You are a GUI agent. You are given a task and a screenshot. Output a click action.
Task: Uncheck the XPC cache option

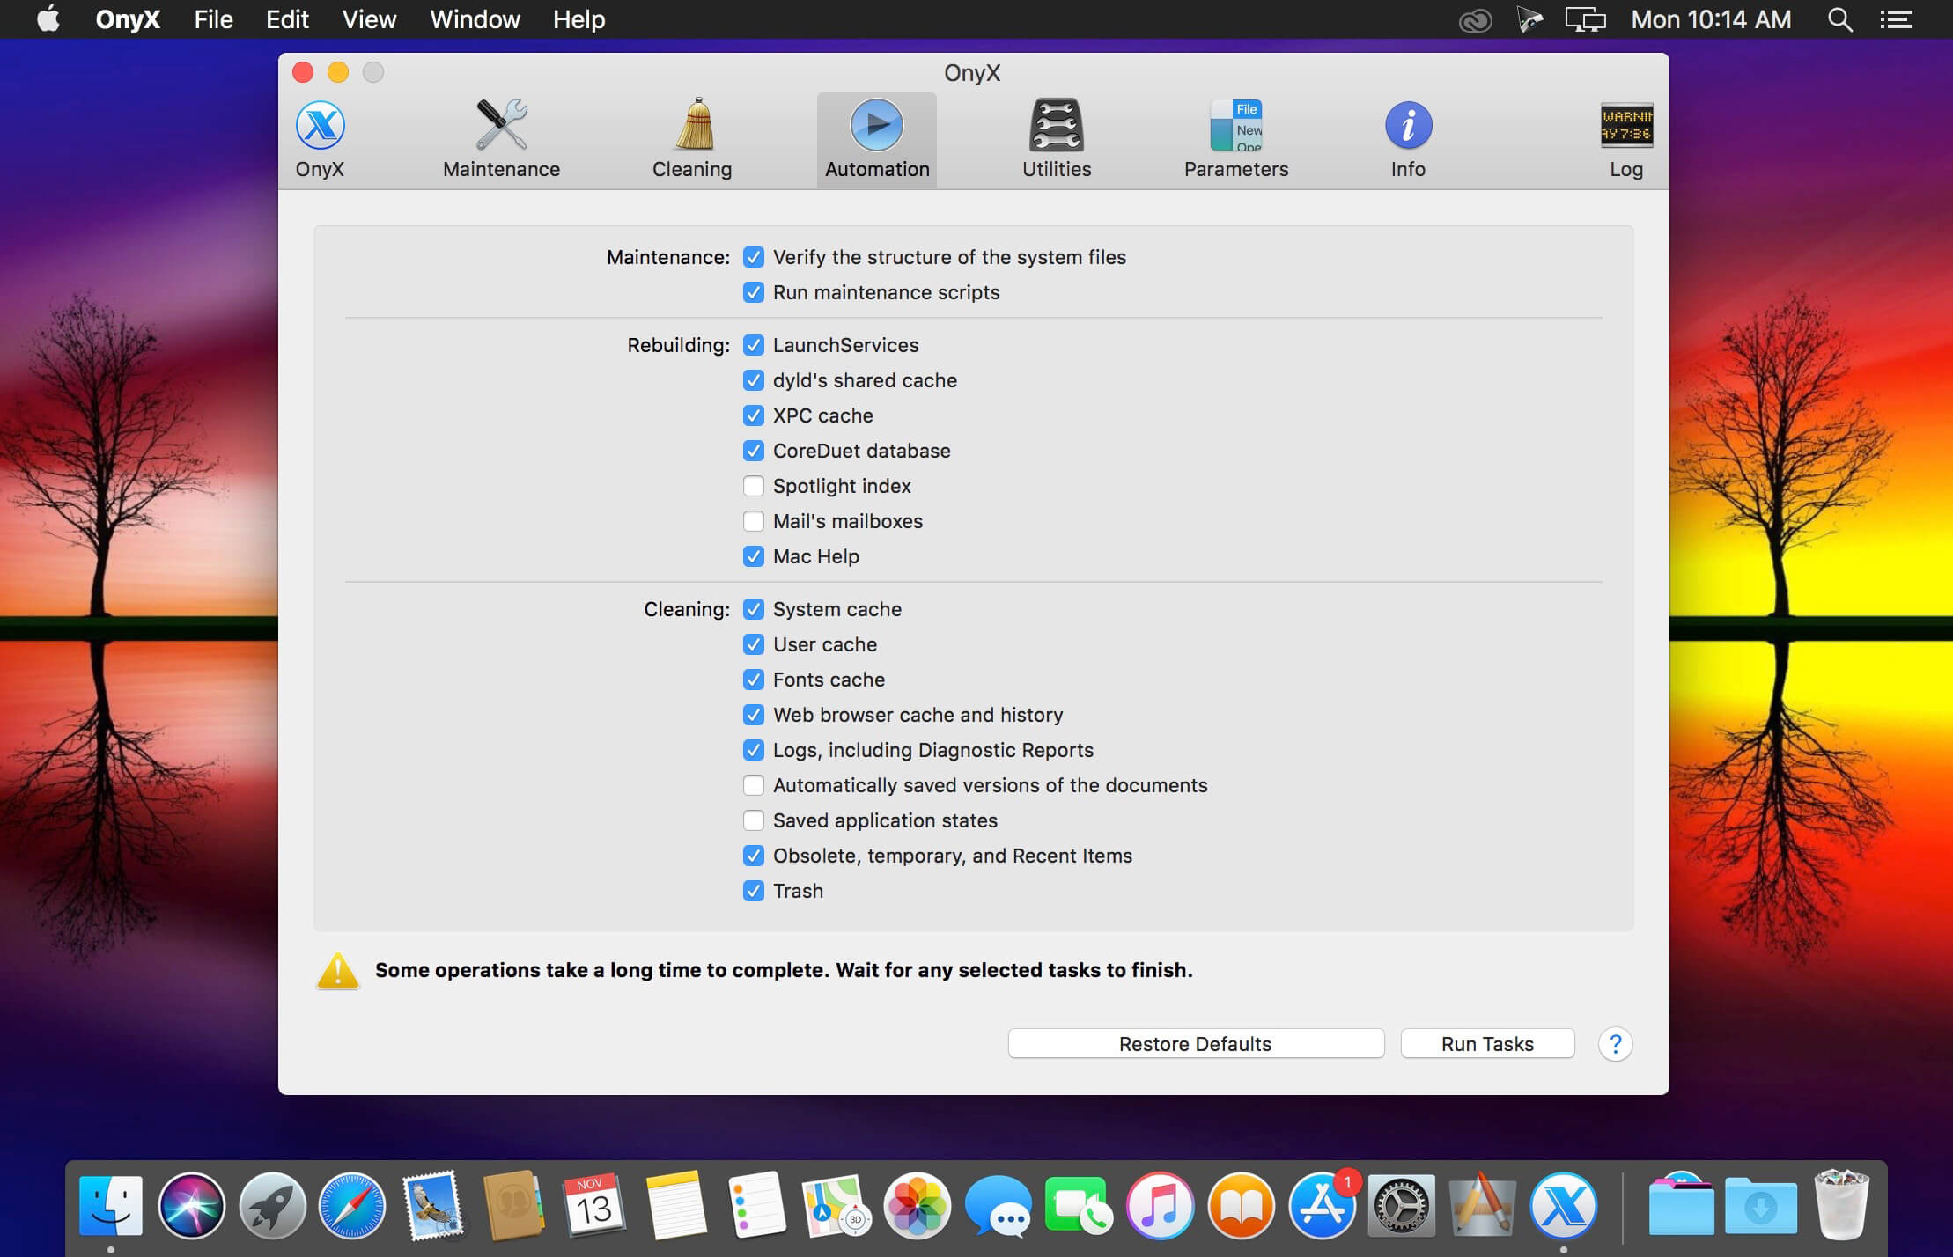tap(754, 415)
